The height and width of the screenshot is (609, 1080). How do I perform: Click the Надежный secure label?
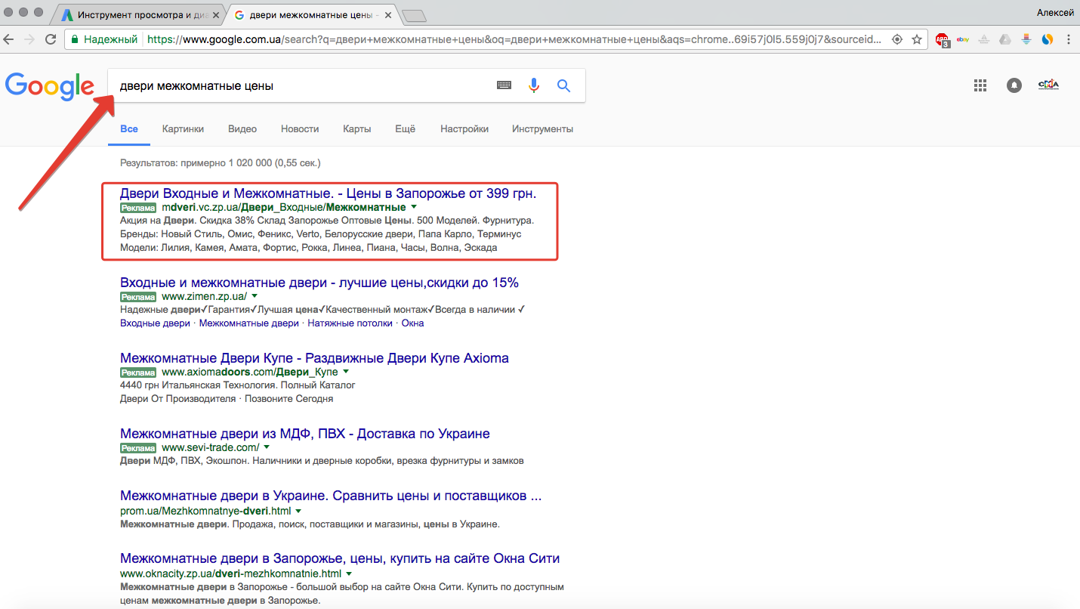(110, 39)
